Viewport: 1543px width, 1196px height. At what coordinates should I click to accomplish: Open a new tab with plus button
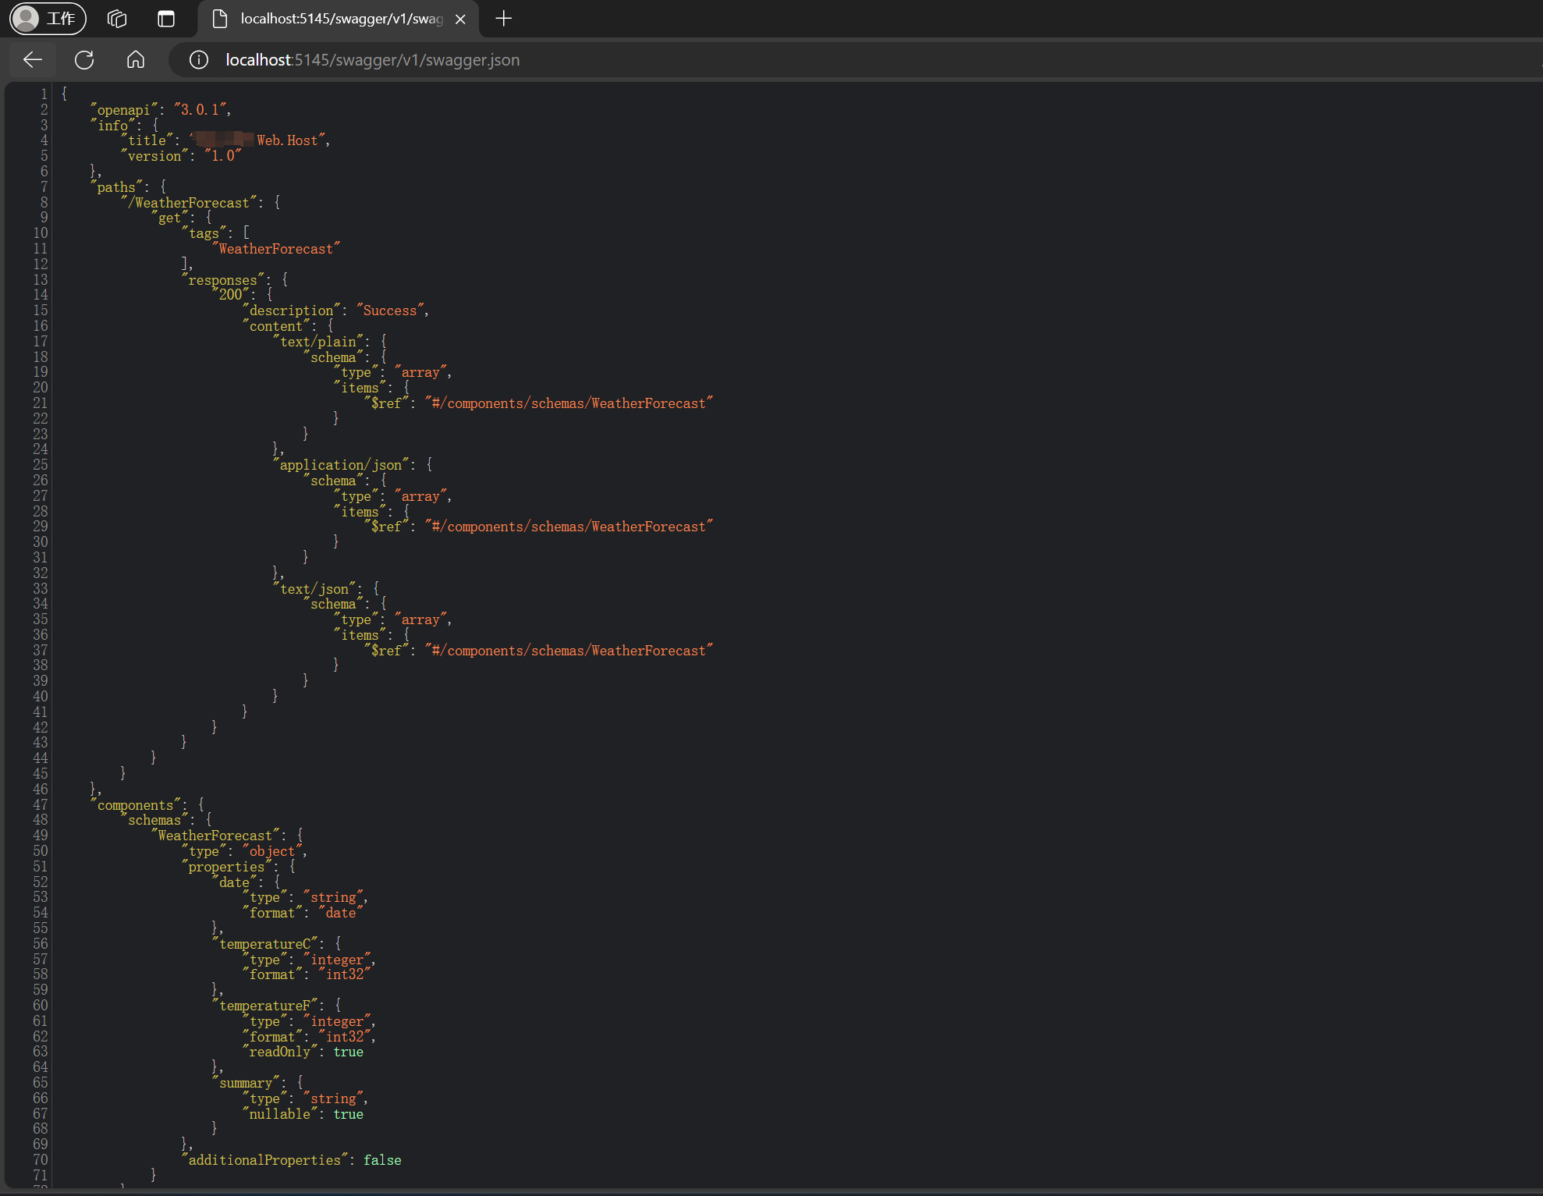(x=504, y=19)
